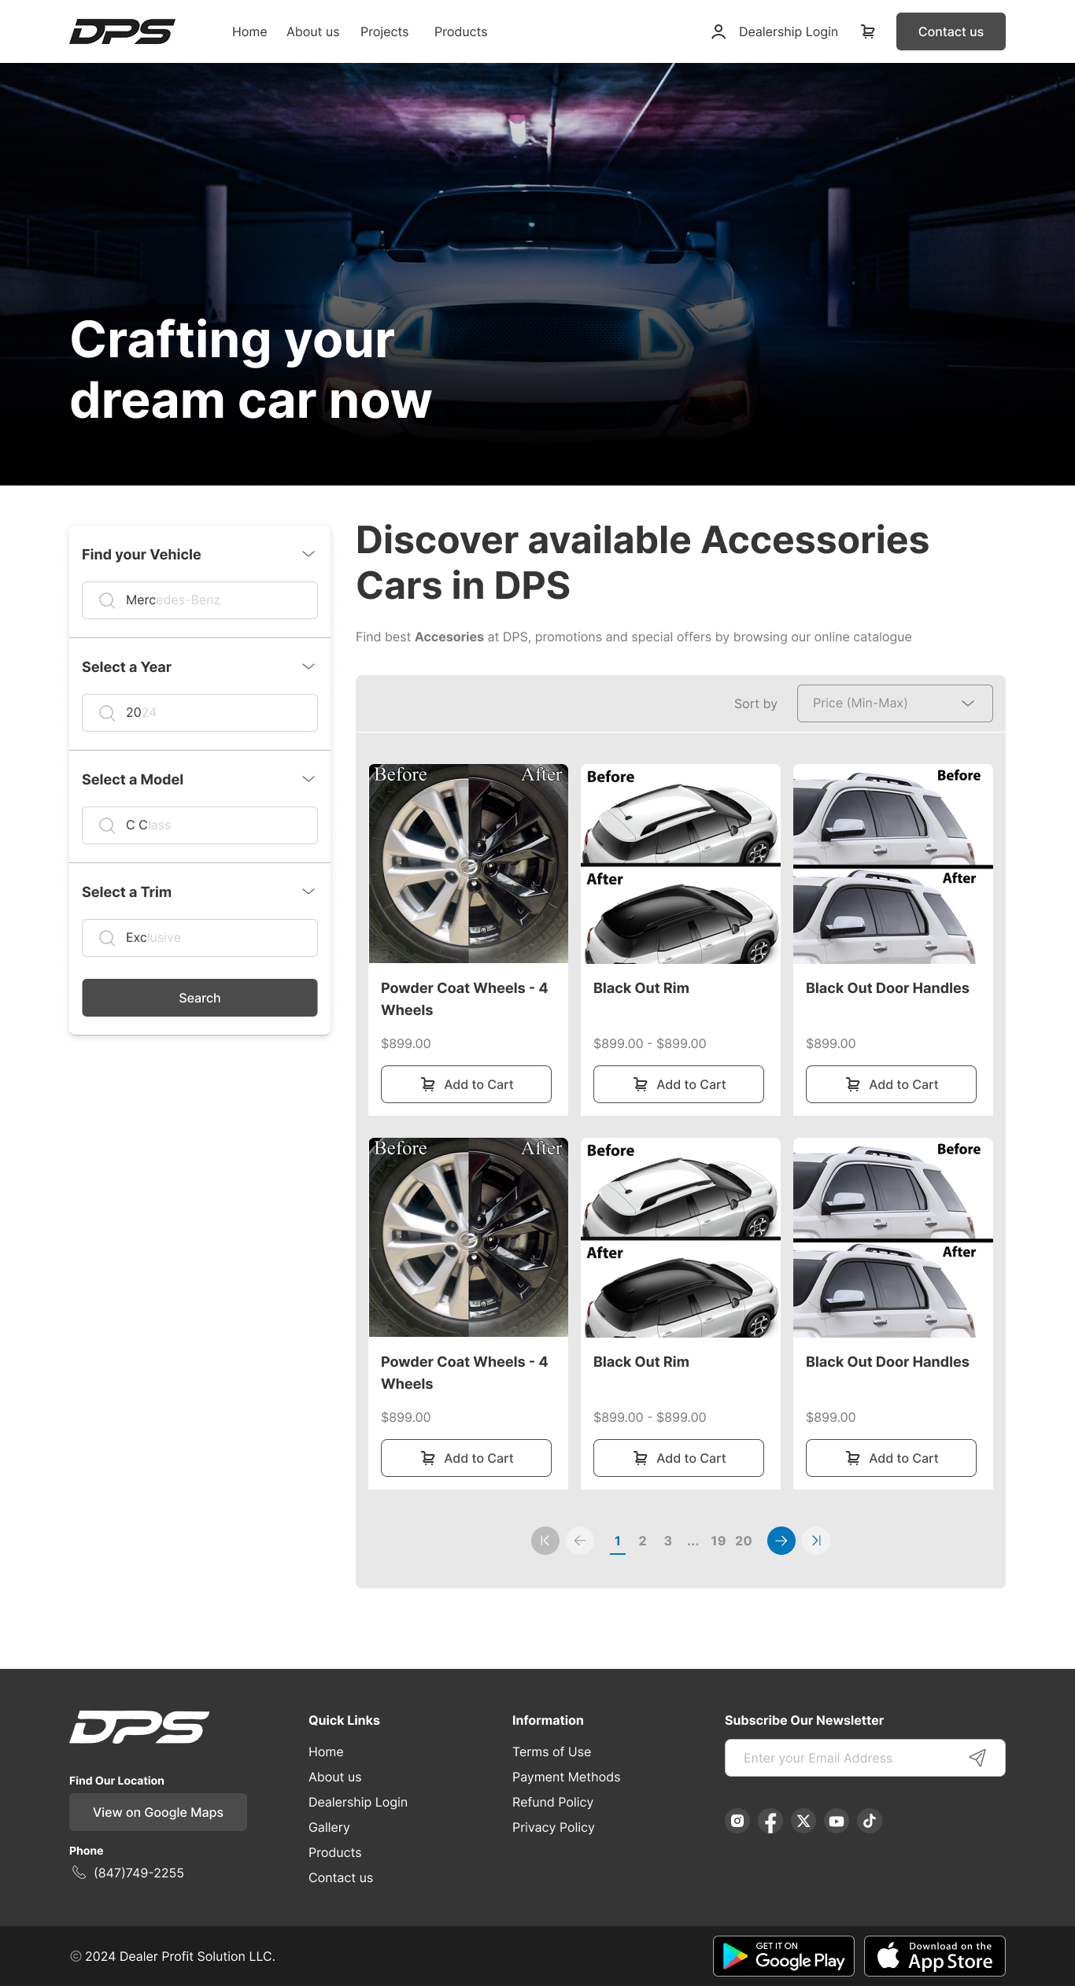Click the Contact us button in header
The height and width of the screenshot is (1986, 1075).
pos(951,31)
